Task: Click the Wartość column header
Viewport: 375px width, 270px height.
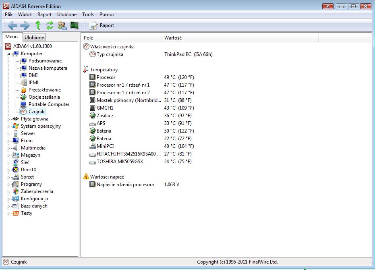Action: point(240,38)
